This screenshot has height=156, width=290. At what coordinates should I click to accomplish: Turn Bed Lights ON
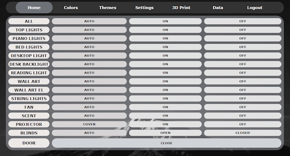coord(165,47)
